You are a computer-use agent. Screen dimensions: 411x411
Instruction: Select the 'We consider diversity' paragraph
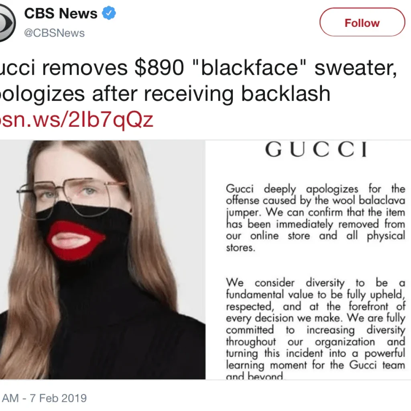pyautogui.click(x=315, y=329)
